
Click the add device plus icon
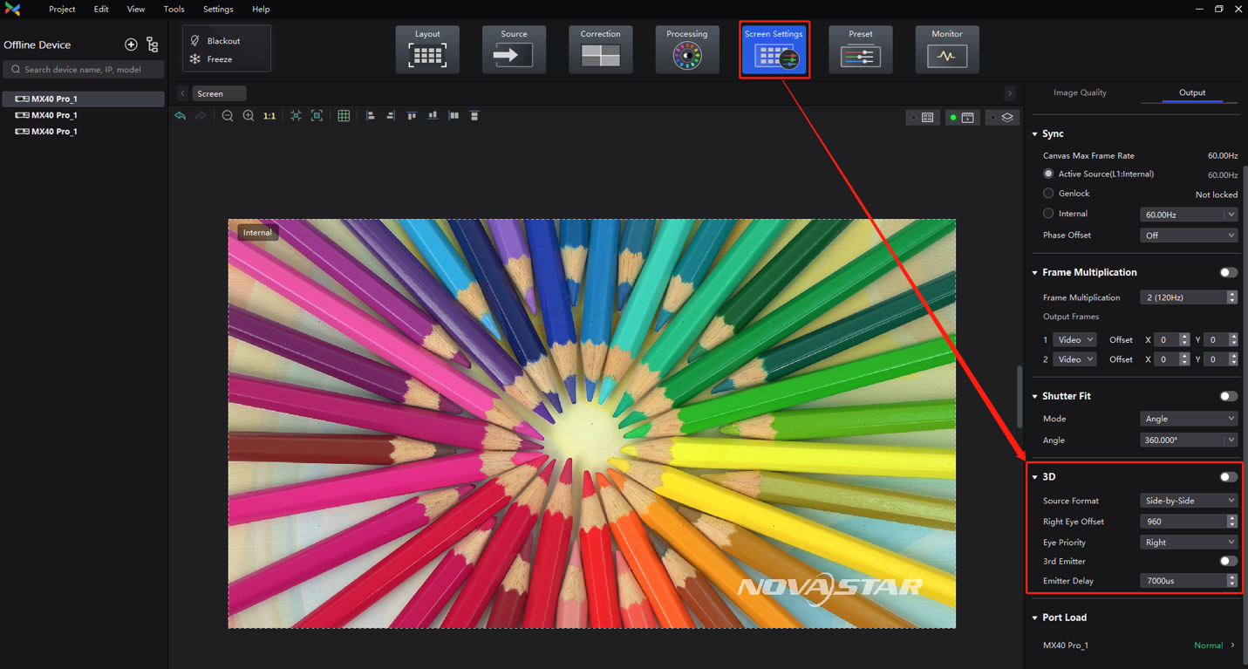131,44
